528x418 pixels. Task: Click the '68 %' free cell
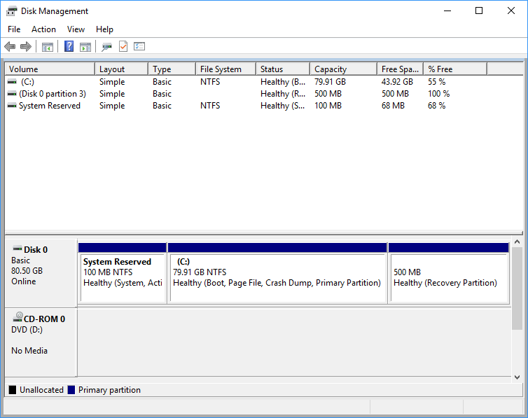[437, 106]
